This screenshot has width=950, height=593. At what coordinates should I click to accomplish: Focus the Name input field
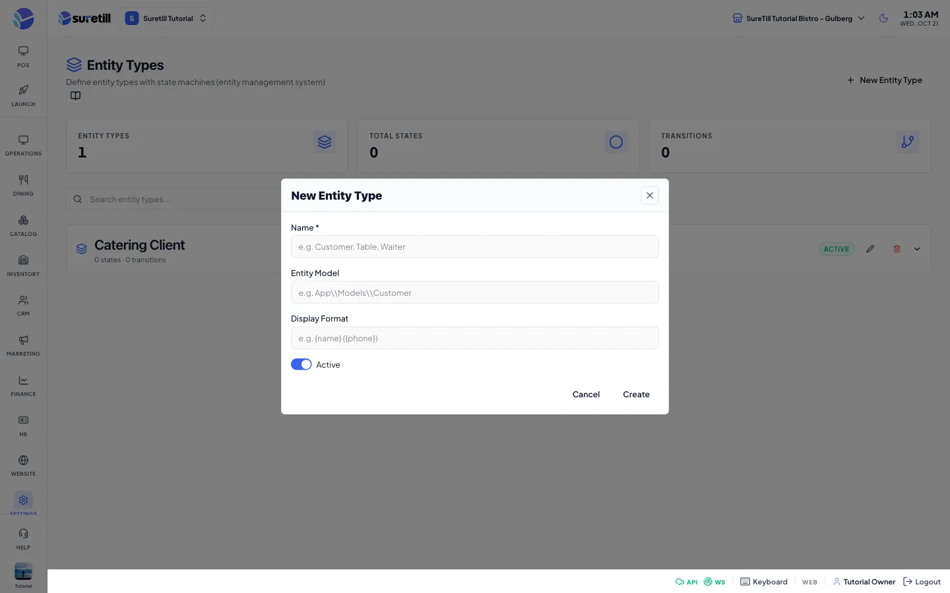(x=475, y=247)
